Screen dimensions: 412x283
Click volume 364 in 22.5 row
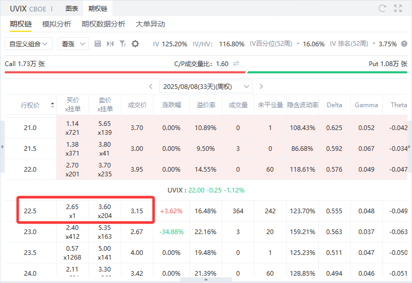coord(238,211)
